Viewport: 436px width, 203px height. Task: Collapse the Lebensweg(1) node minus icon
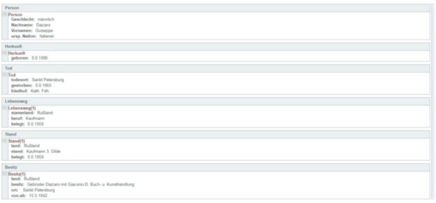click(x=5, y=107)
